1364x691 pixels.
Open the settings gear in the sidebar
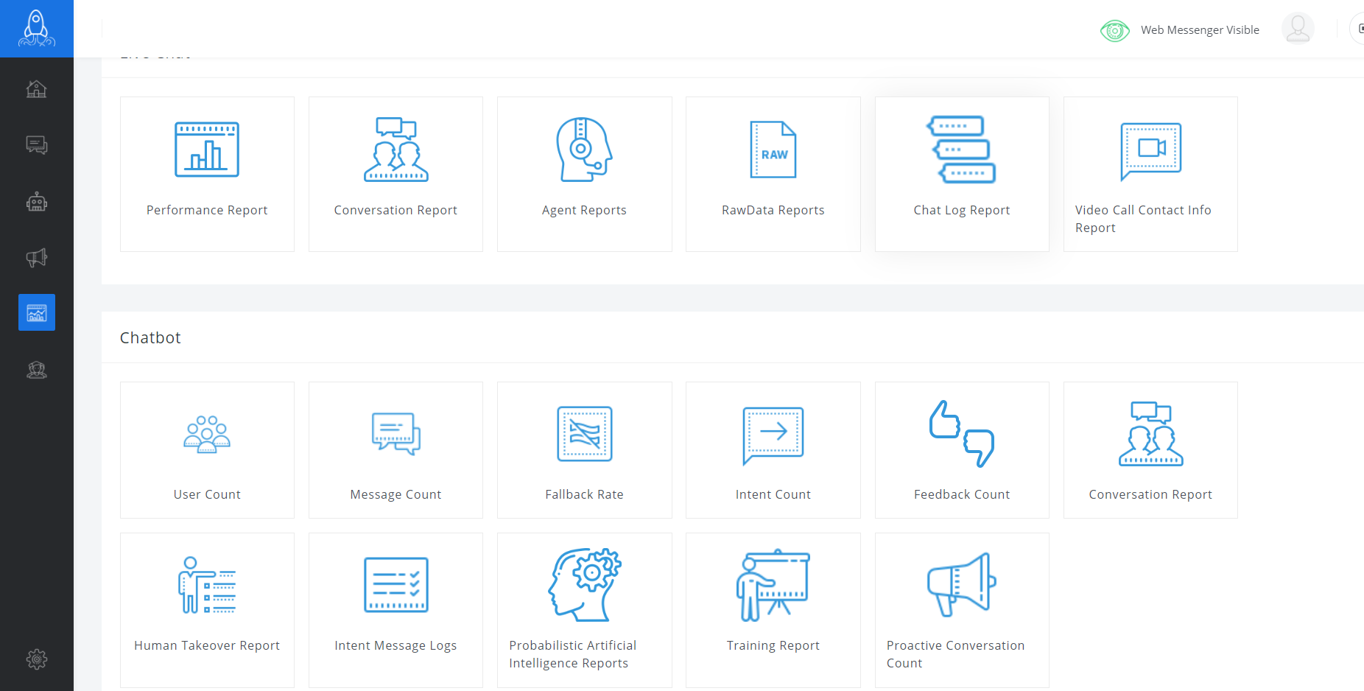pos(36,659)
